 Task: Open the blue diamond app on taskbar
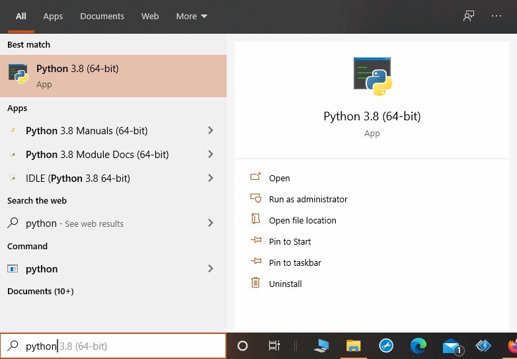pos(483,346)
